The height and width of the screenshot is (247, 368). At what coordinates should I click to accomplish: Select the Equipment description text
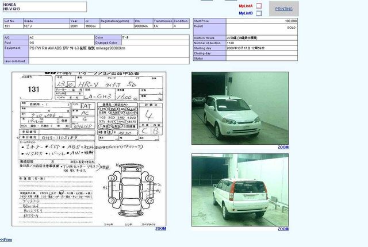(x=78, y=48)
